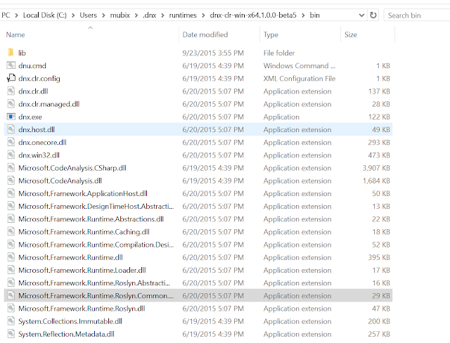Open the address bar history dropdown
The width and height of the screenshot is (450, 343).
361,15
